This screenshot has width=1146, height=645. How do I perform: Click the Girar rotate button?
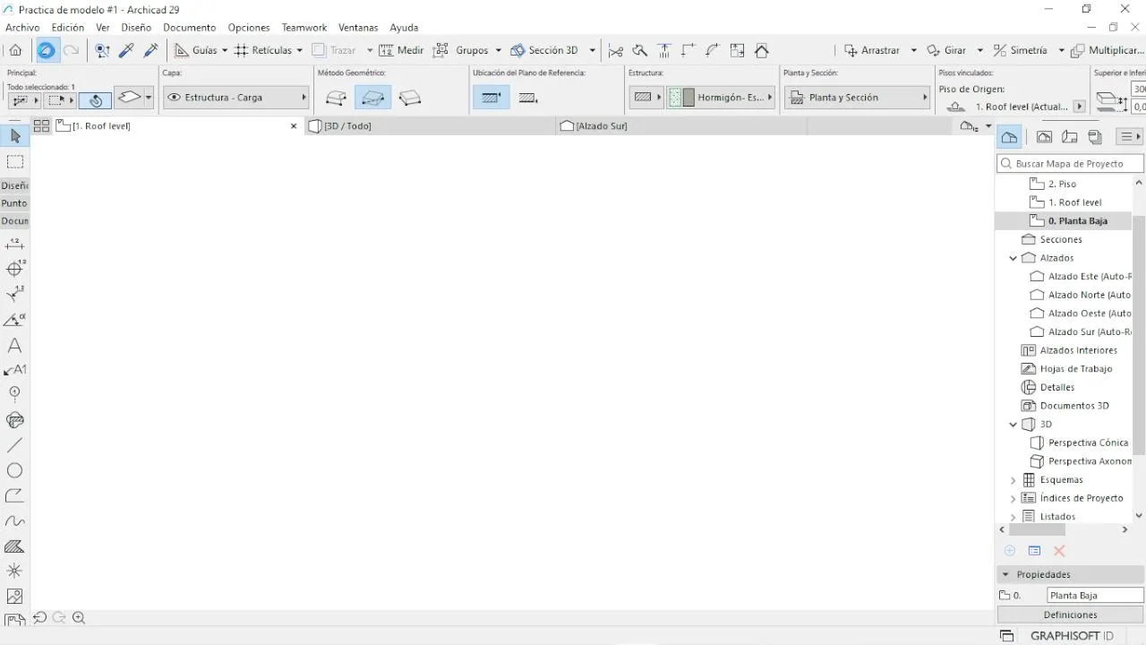tap(946, 50)
